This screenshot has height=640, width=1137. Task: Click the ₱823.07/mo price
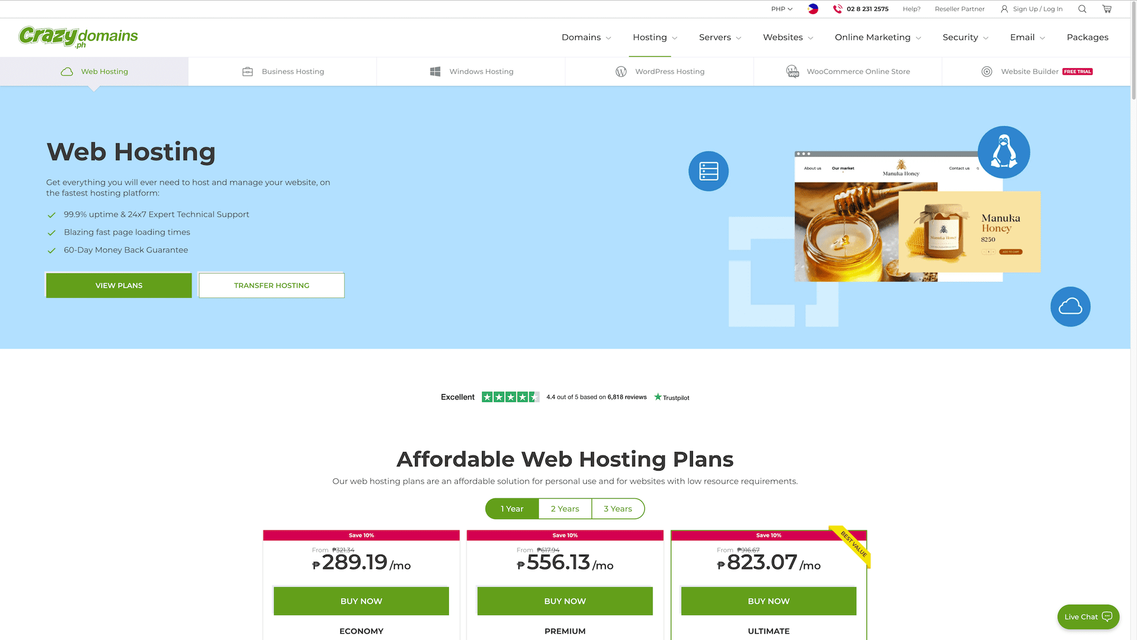pyautogui.click(x=769, y=562)
